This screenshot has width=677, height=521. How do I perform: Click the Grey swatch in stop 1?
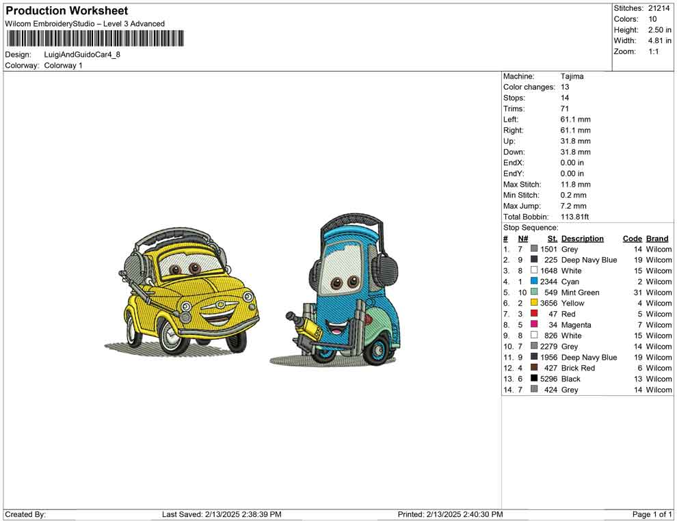click(534, 249)
